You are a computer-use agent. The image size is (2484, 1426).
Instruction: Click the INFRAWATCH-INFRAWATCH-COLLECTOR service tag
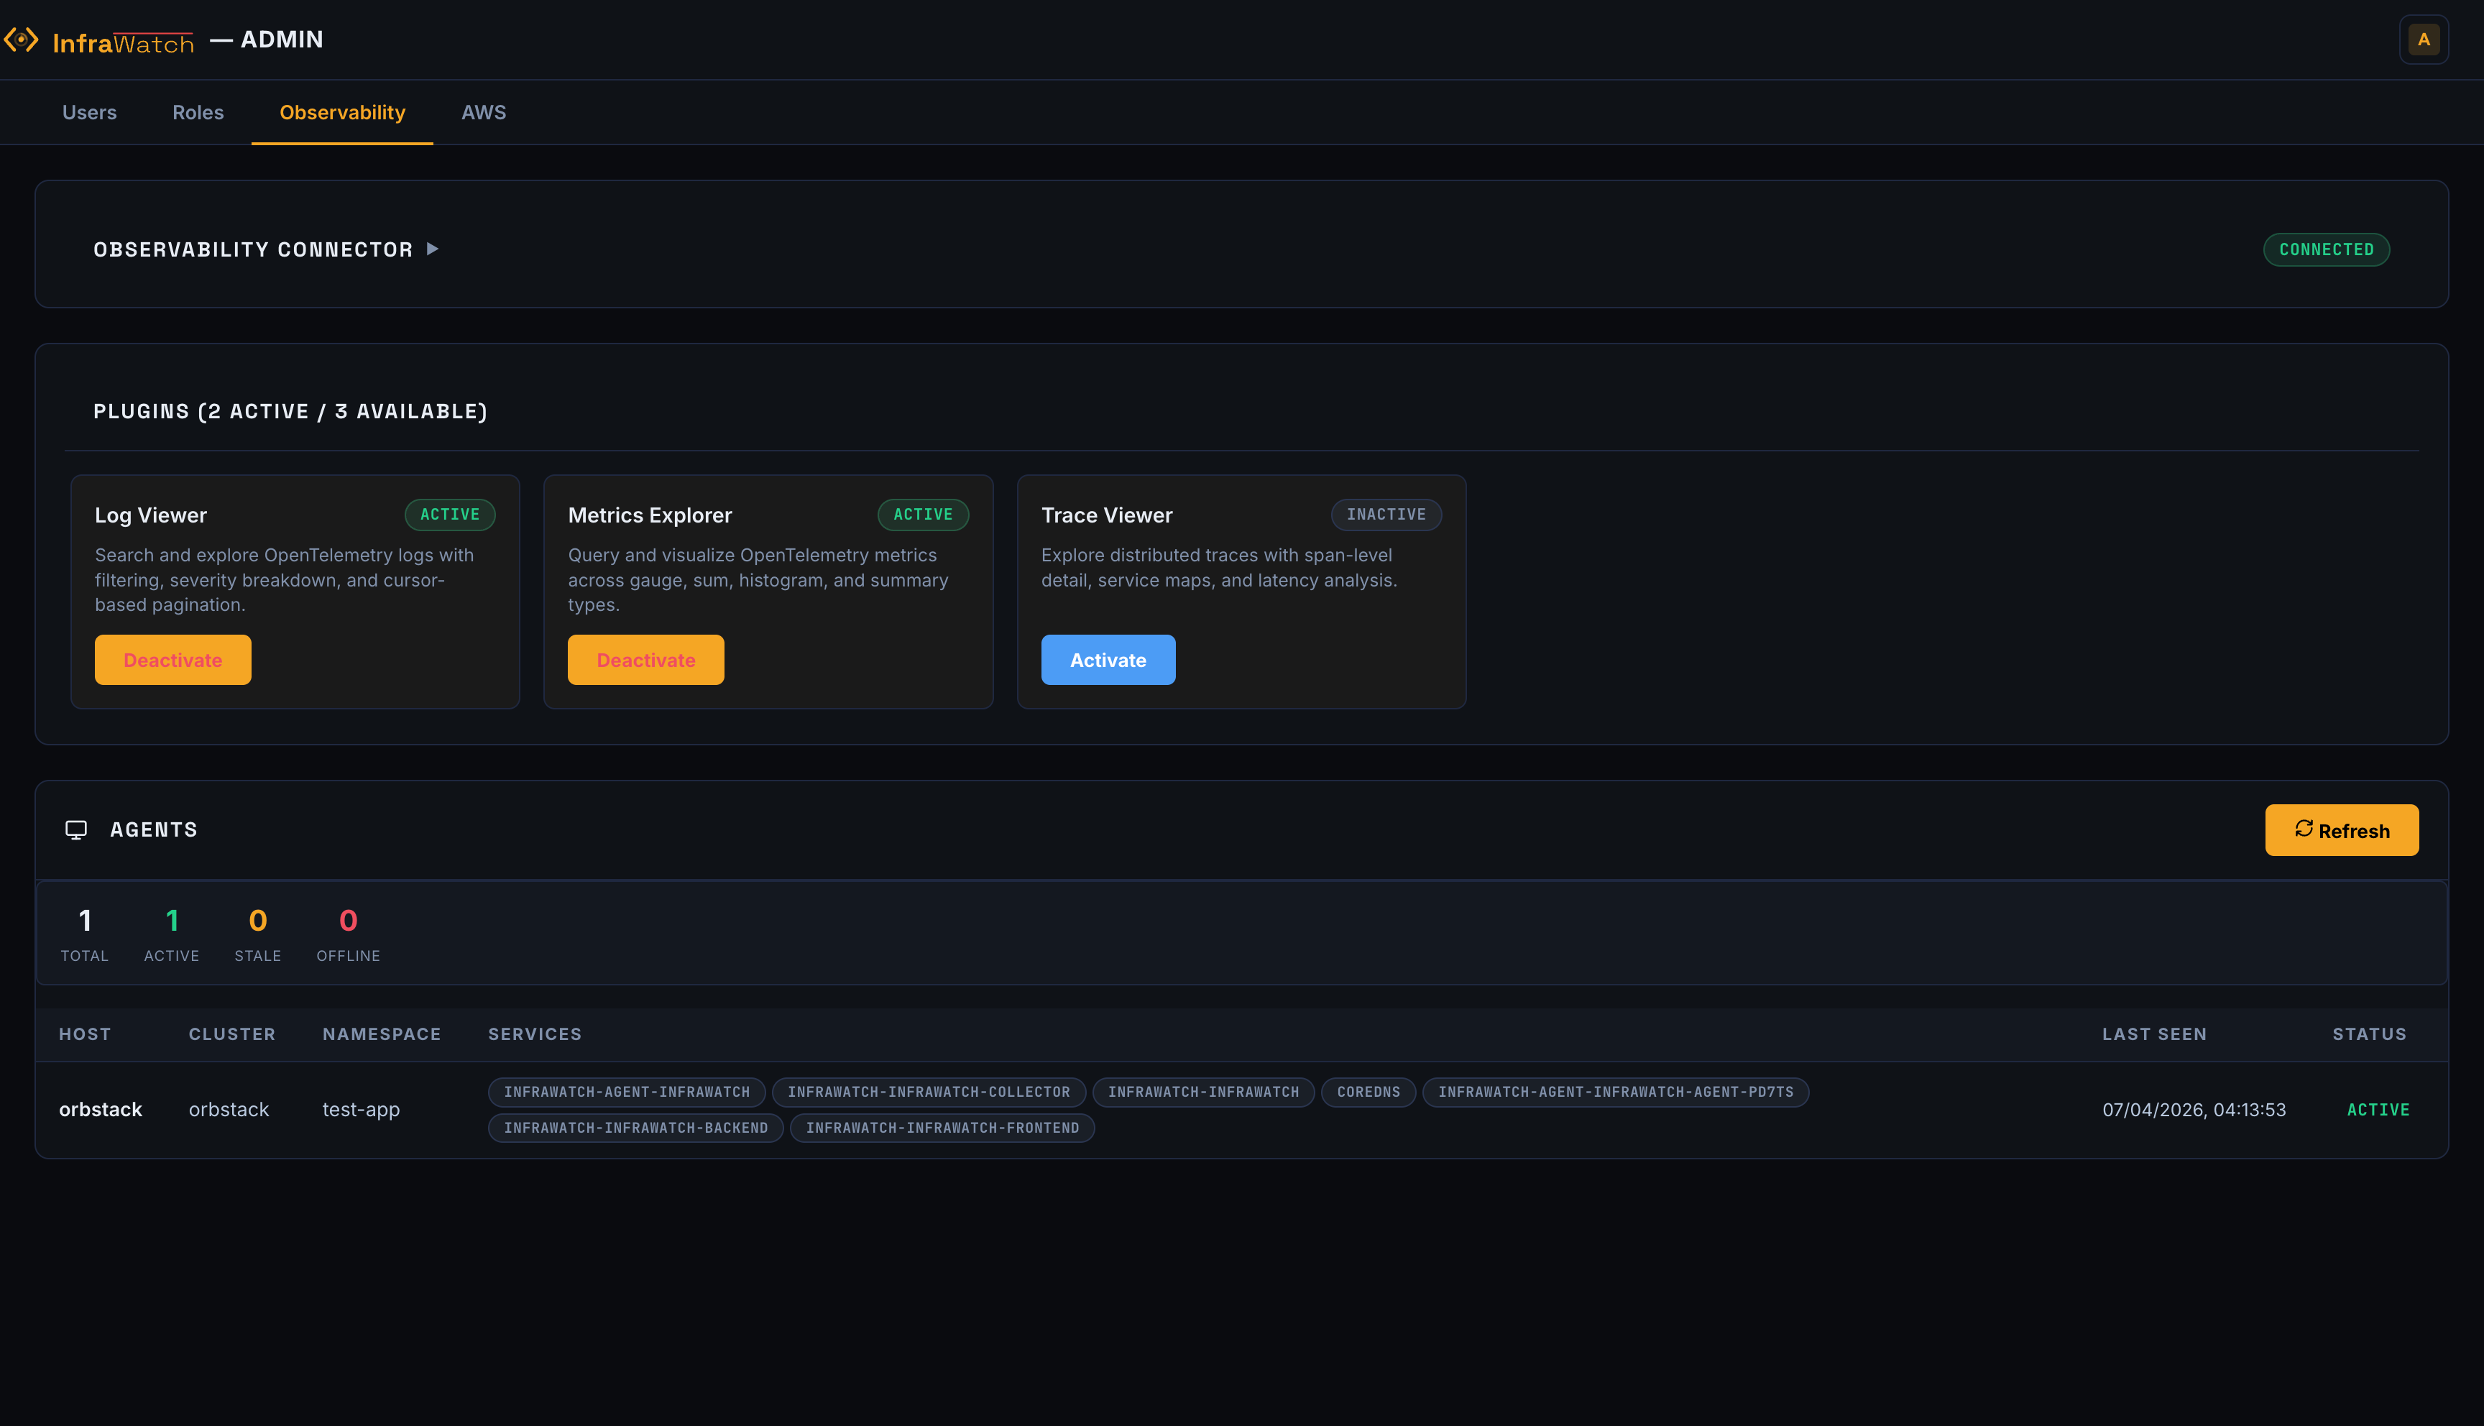[928, 1092]
